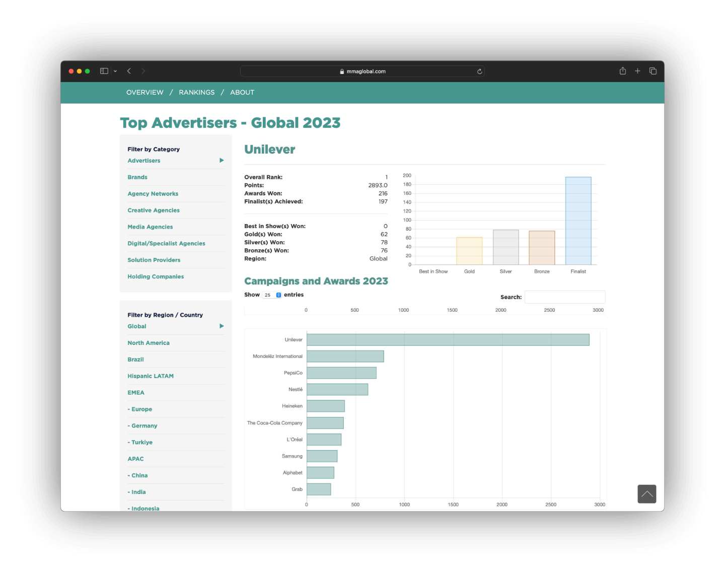The width and height of the screenshot is (725, 572).
Task: Go to the OVERVIEW navigation item
Action: click(x=144, y=93)
